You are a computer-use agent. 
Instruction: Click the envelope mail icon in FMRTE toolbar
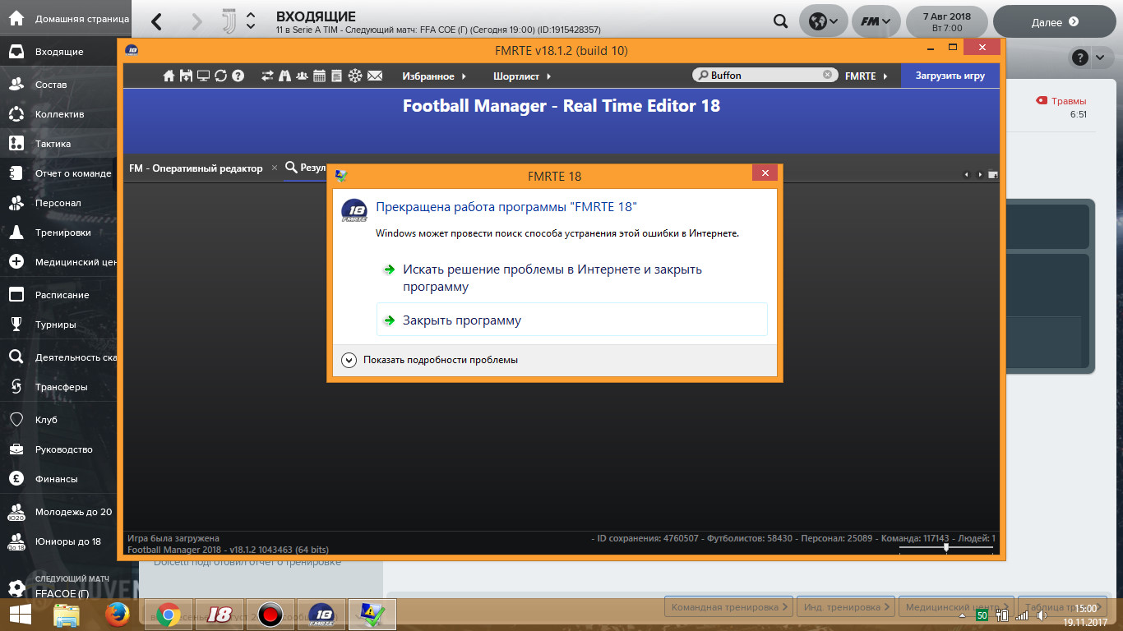pyautogui.click(x=375, y=76)
